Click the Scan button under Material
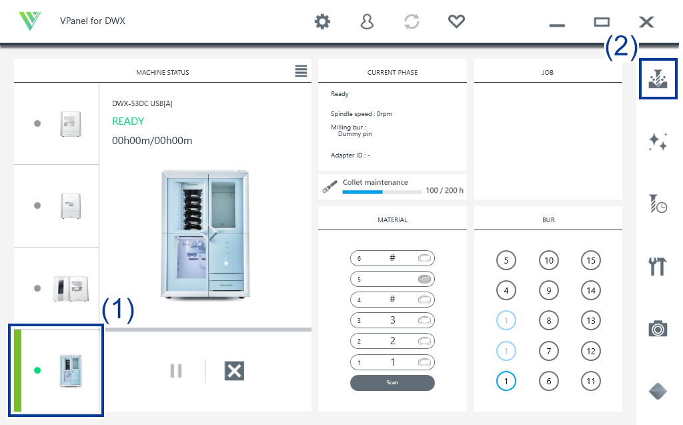This screenshot has width=683, height=425. pyautogui.click(x=392, y=383)
